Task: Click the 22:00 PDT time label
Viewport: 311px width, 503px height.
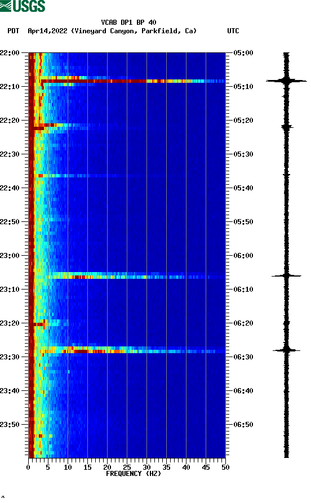Action: click(10, 52)
